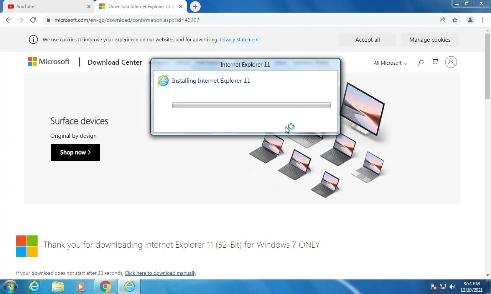Open Windows Media Player from taskbar
The height and width of the screenshot is (294, 491).
[81, 286]
